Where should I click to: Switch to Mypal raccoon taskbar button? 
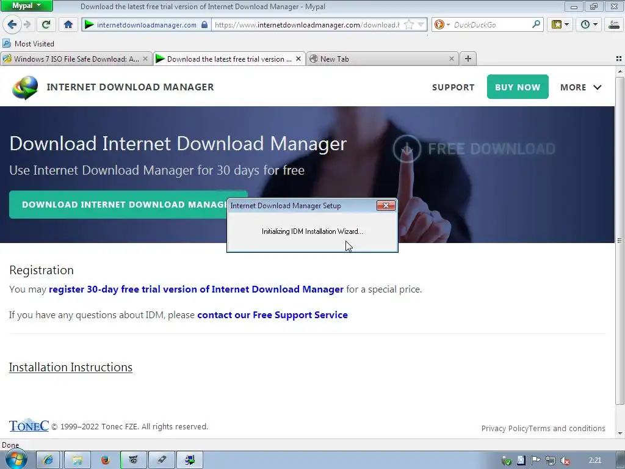[x=133, y=460]
